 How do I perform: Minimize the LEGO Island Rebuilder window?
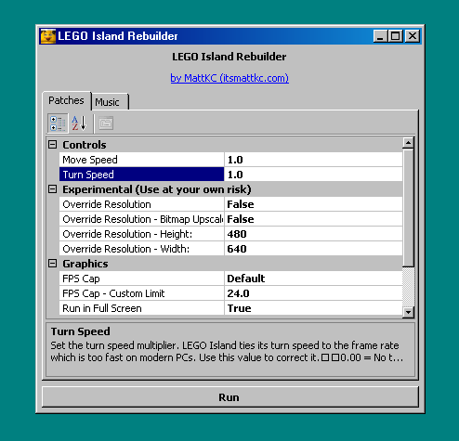381,36
